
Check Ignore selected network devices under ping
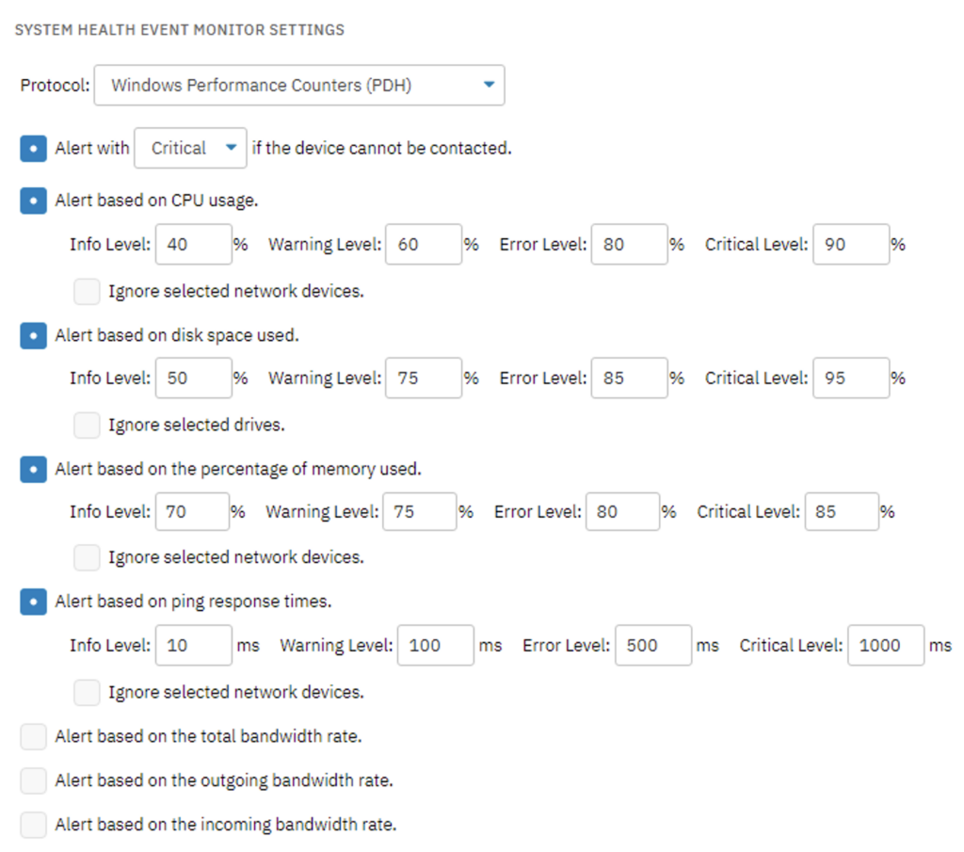[87, 692]
